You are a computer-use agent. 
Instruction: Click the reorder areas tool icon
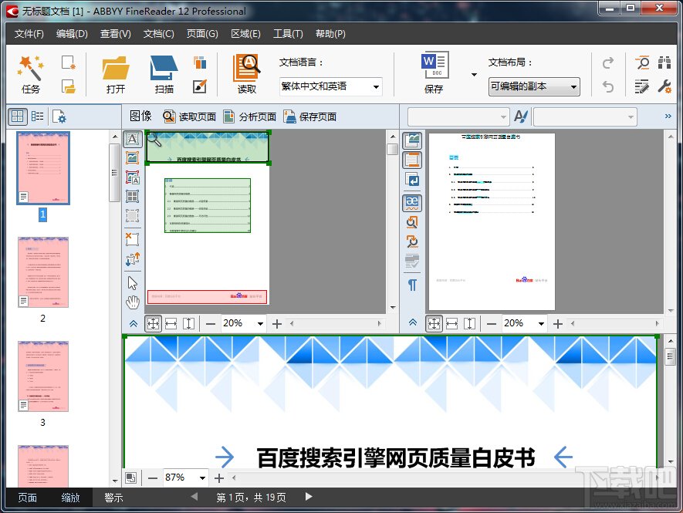133,258
